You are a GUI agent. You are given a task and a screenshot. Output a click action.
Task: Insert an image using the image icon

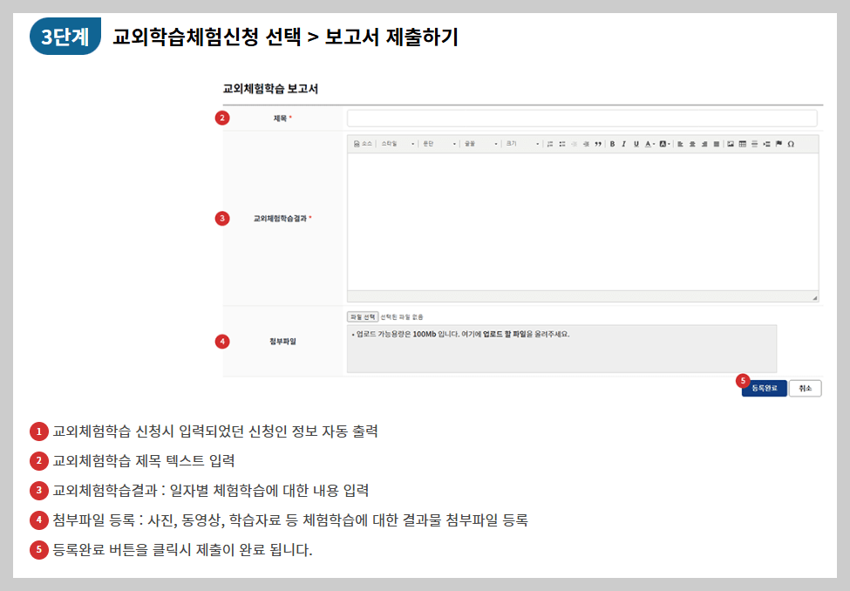click(731, 145)
